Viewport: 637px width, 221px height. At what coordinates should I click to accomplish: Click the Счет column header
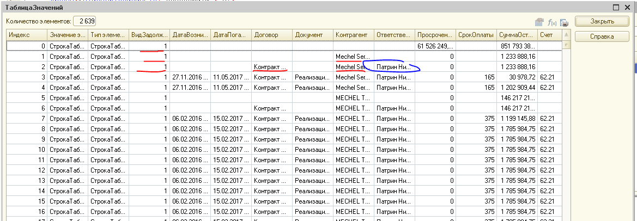coord(550,35)
